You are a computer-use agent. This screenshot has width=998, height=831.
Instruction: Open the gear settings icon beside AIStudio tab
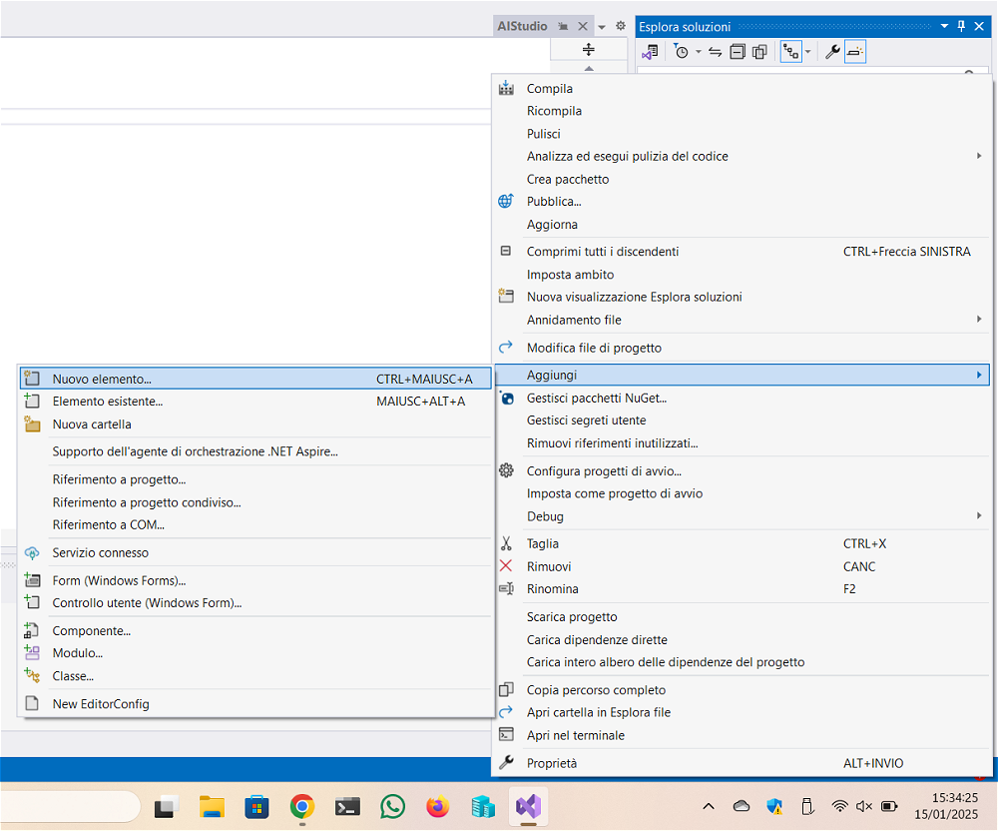620,26
